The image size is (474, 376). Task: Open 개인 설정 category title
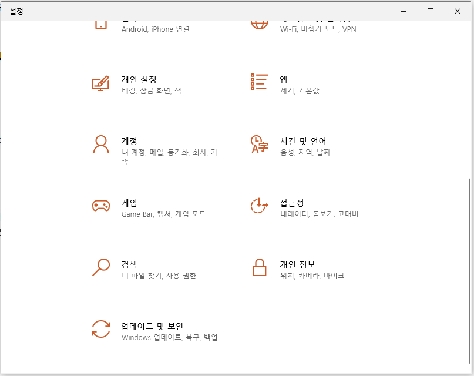tap(139, 79)
